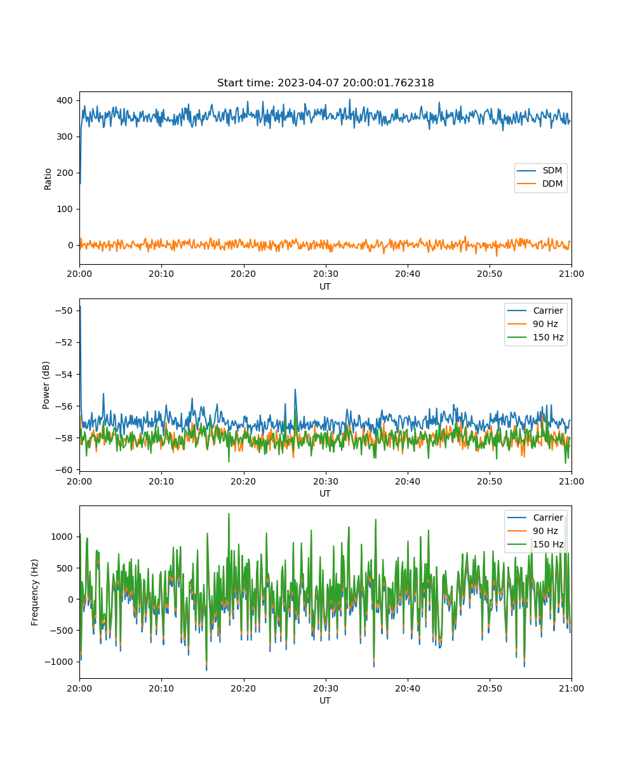Select the SDM label in the Ratio legend

coord(552,171)
